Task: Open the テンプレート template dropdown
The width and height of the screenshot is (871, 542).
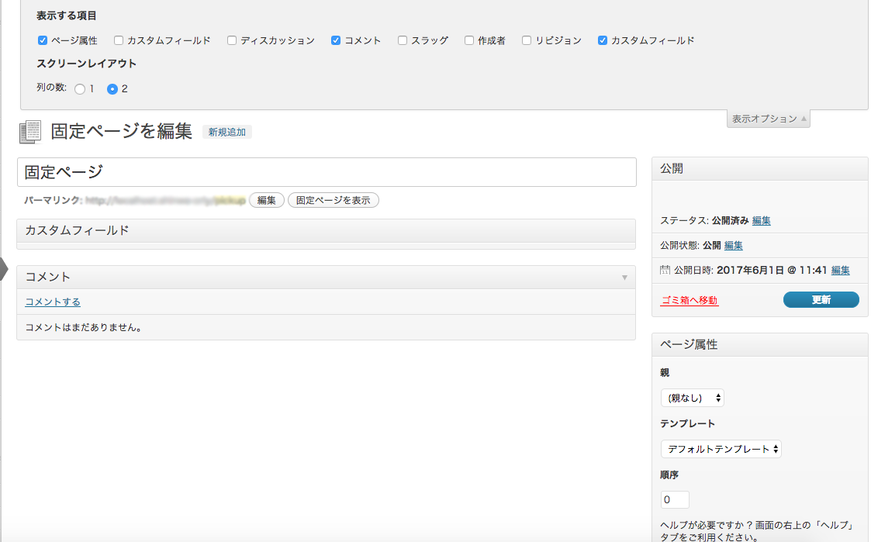Action: tap(721, 449)
